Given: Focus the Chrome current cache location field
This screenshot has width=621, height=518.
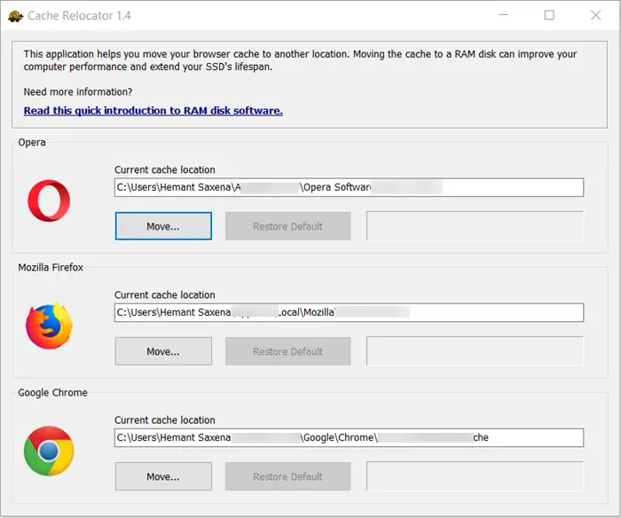Looking at the screenshot, I should pos(349,437).
